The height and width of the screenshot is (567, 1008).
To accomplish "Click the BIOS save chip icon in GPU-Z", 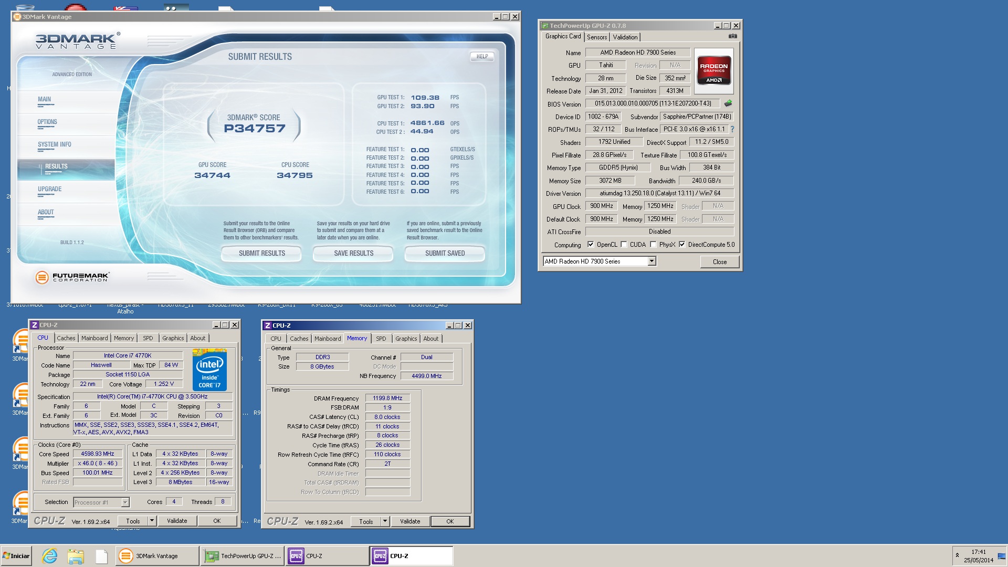I will (728, 103).
